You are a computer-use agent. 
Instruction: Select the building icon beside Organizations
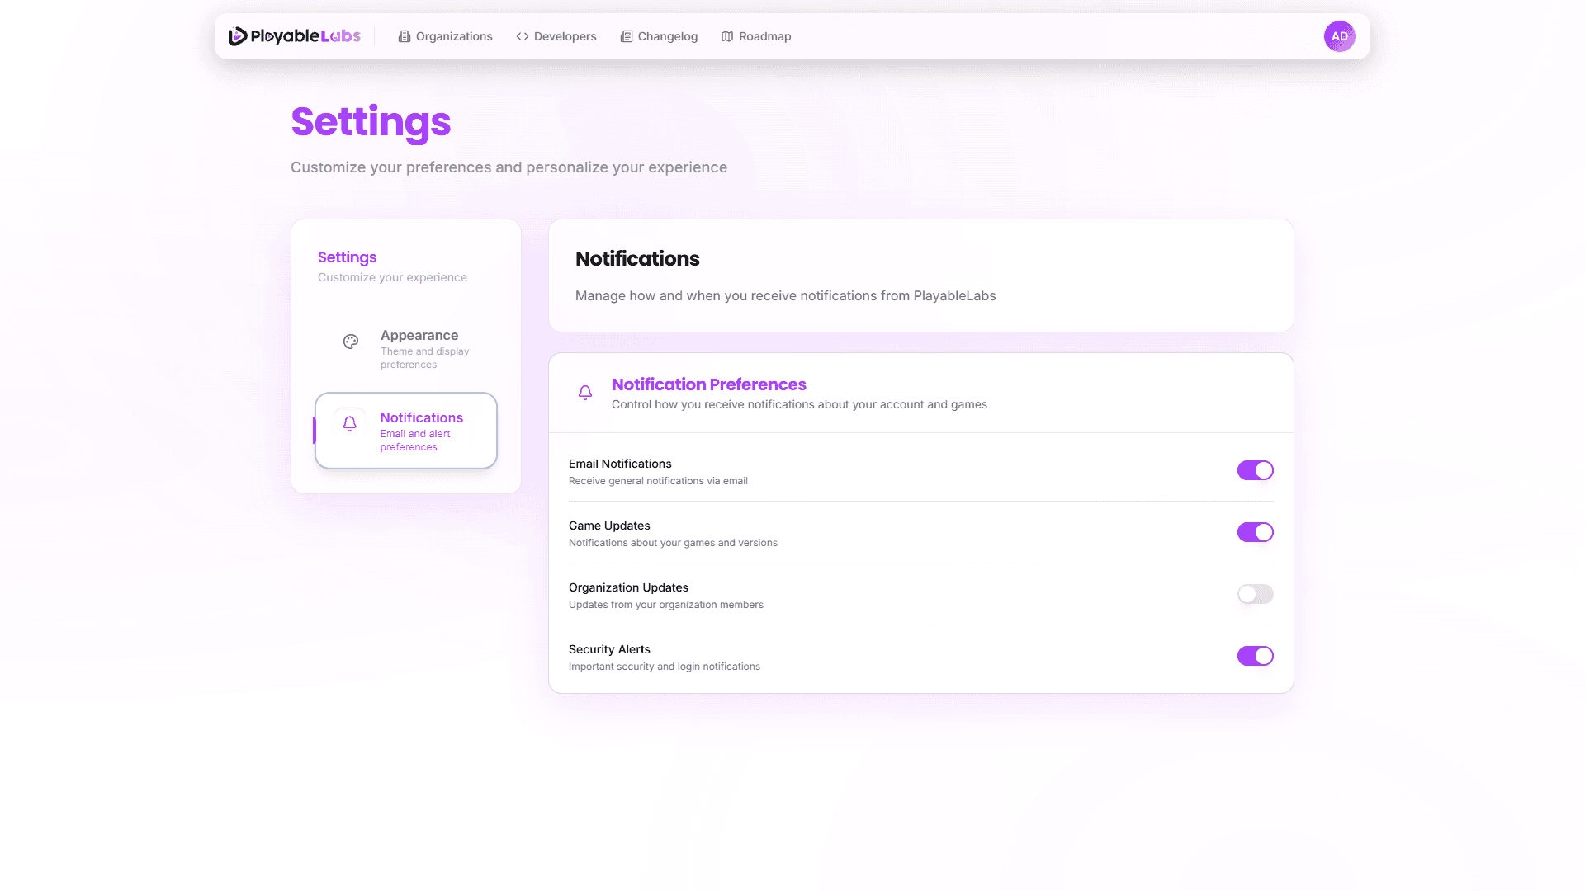tap(405, 36)
